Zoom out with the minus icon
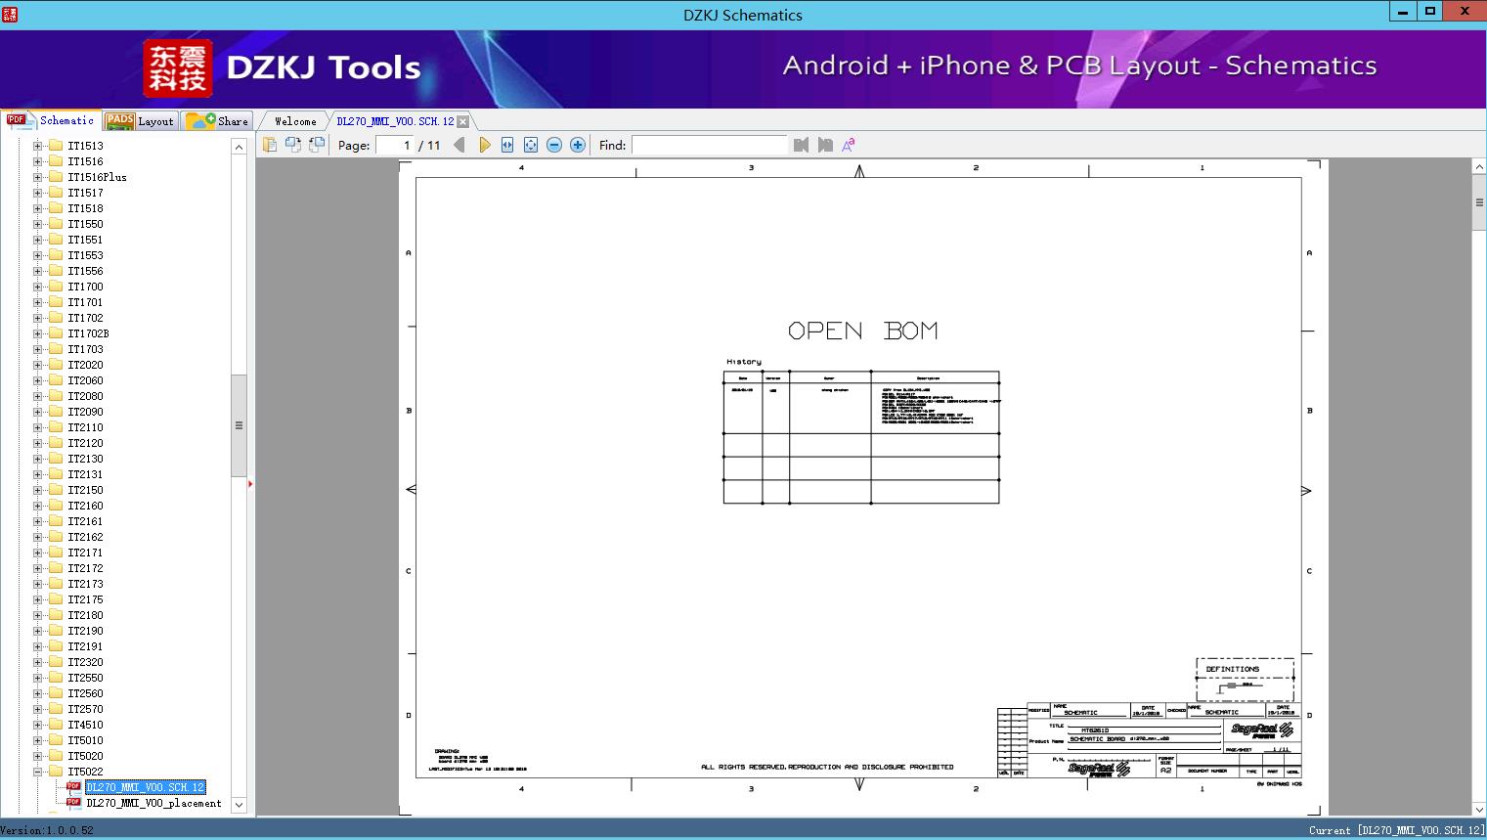 tap(554, 145)
